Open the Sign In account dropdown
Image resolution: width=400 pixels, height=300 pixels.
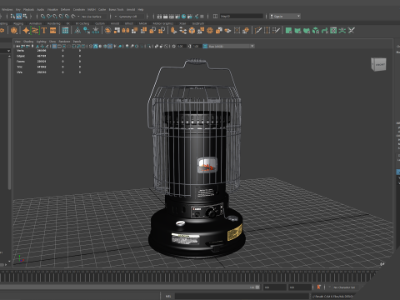(x=285, y=17)
